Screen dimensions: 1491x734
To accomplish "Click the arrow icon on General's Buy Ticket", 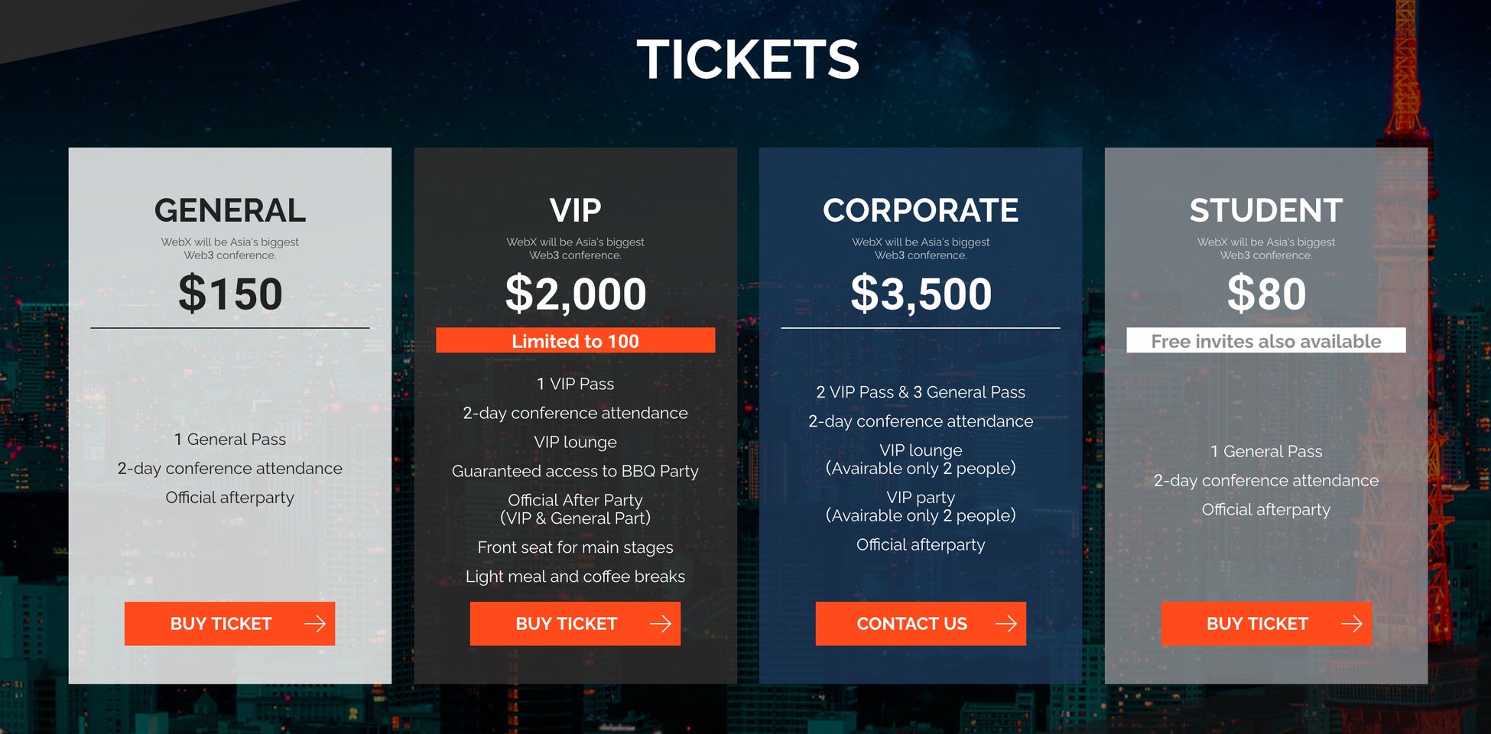I will [315, 624].
